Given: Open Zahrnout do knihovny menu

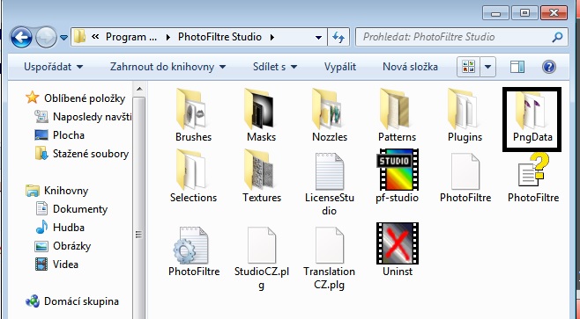Looking at the screenshot, I should point(167,67).
